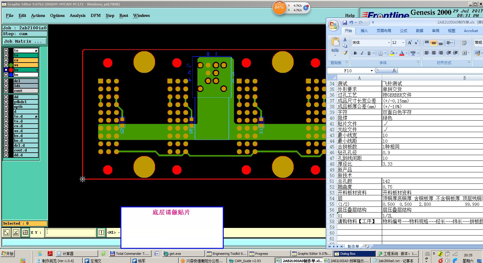Switch to Dialog Box taskbar item
This screenshot has width=483, height=263.
354,254
